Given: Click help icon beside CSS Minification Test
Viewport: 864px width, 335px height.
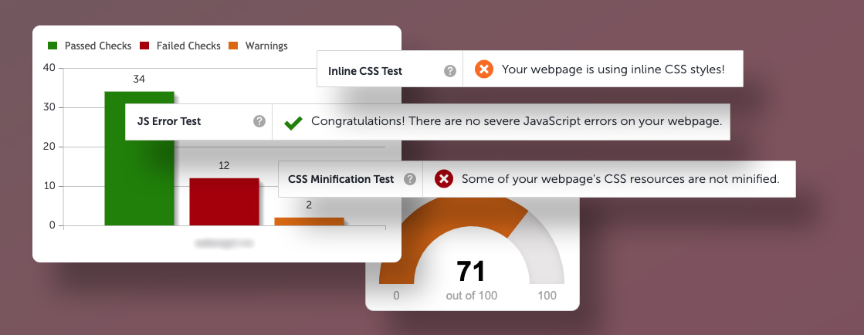Looking at the screenshot, I should pyautogui.click(x=410, y=179).
